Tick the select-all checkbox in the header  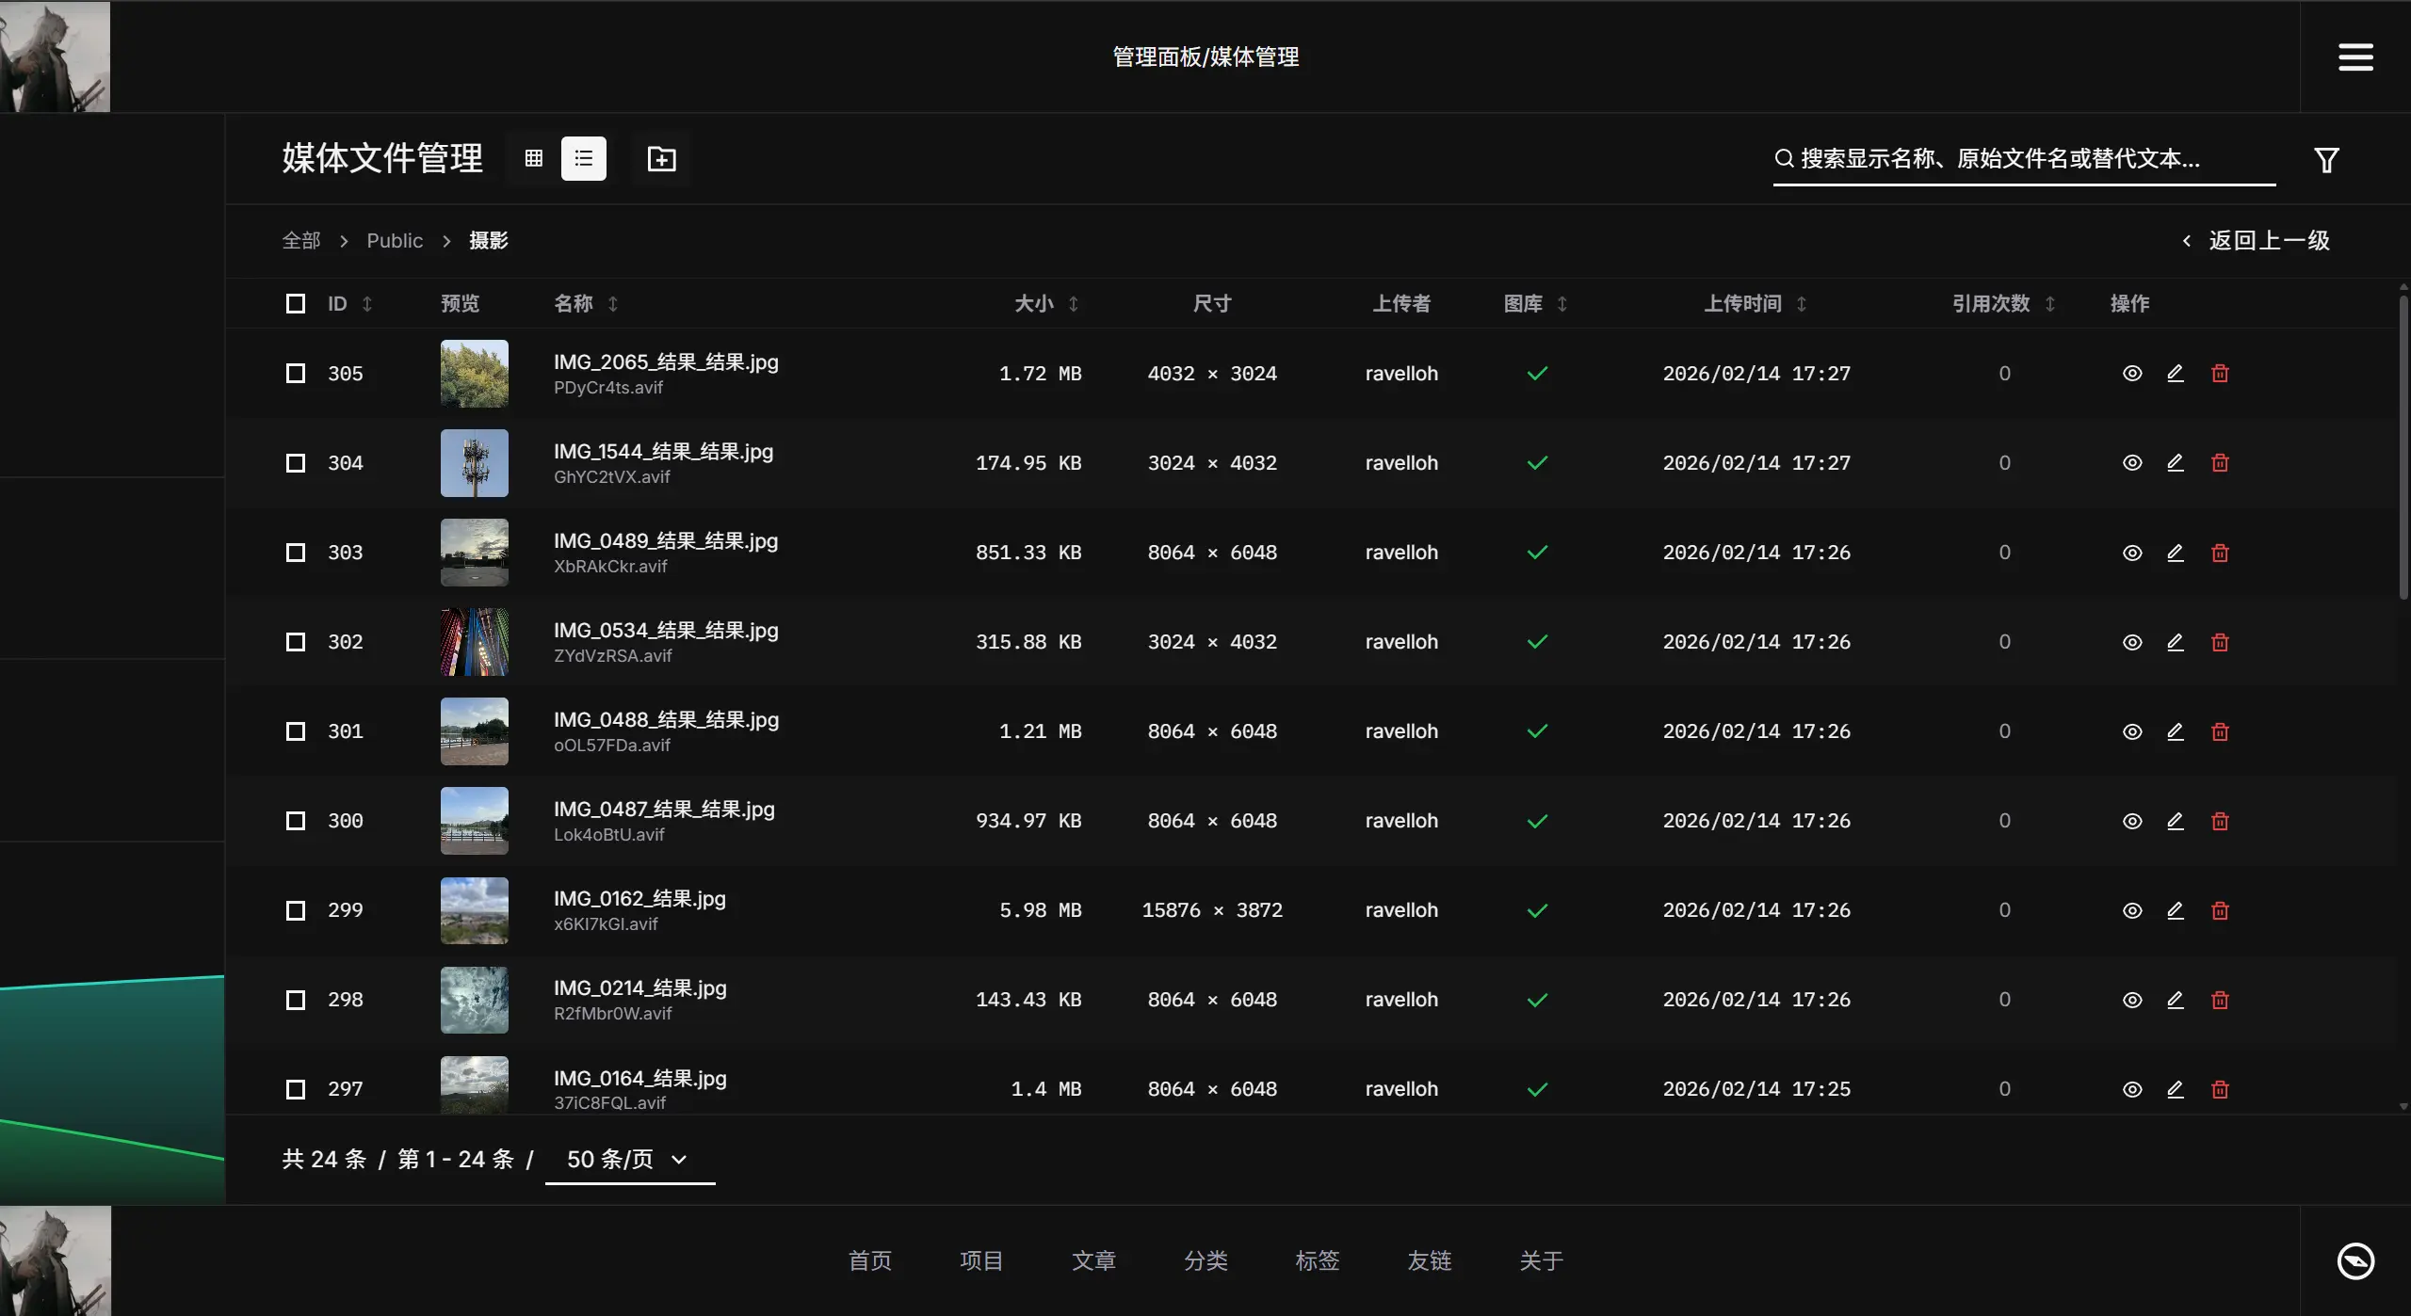296,303
